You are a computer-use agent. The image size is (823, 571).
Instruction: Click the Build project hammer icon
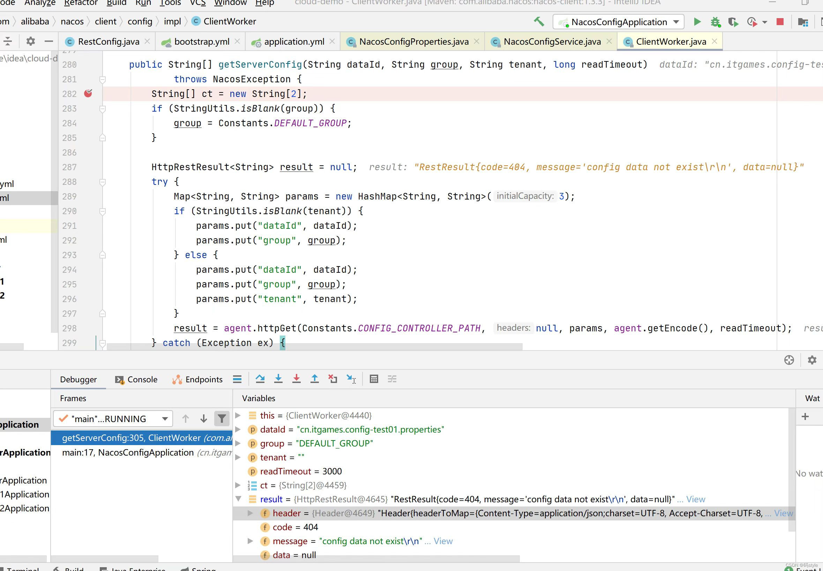tap(539, 22)
